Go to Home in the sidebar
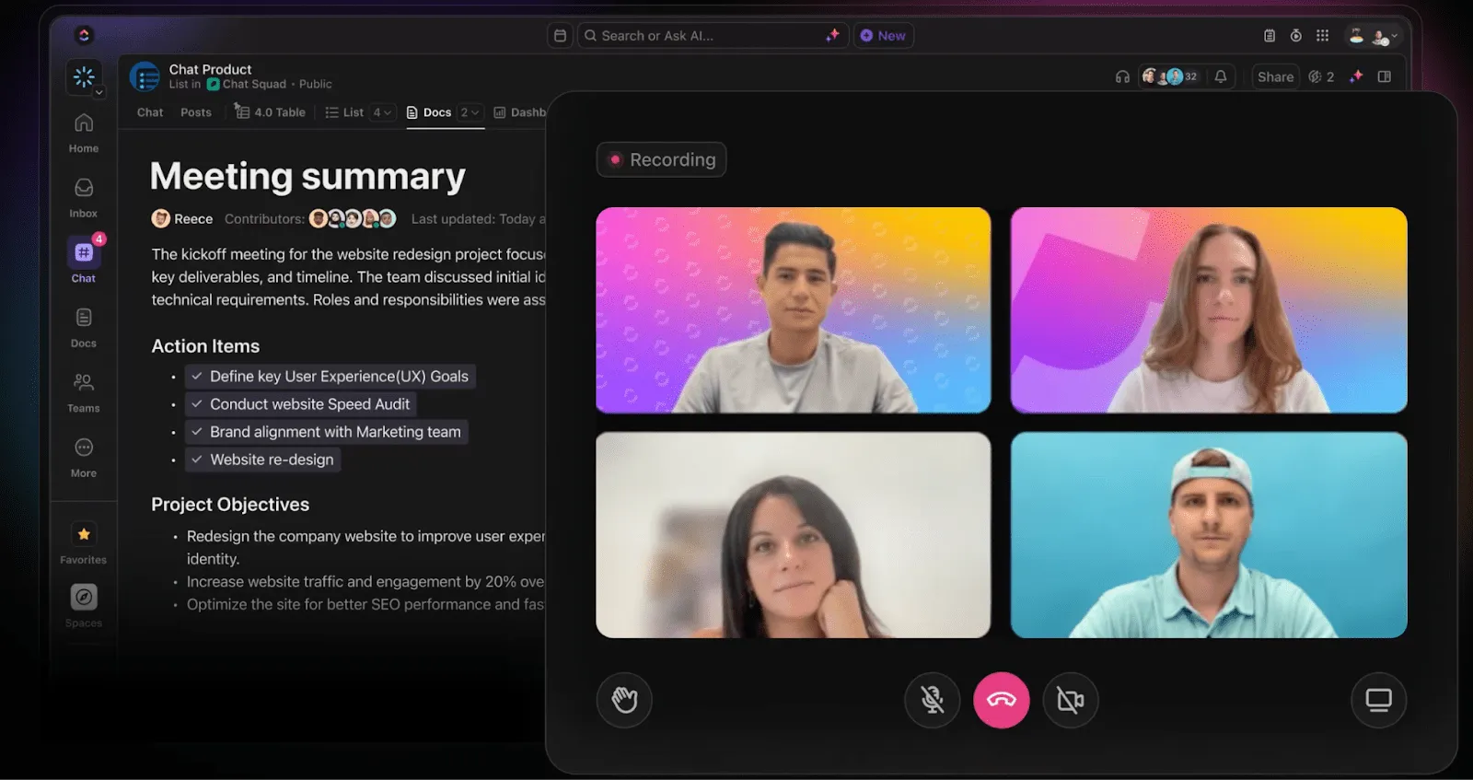Screen dimensions: 1473x780 [x=84, y=133]
